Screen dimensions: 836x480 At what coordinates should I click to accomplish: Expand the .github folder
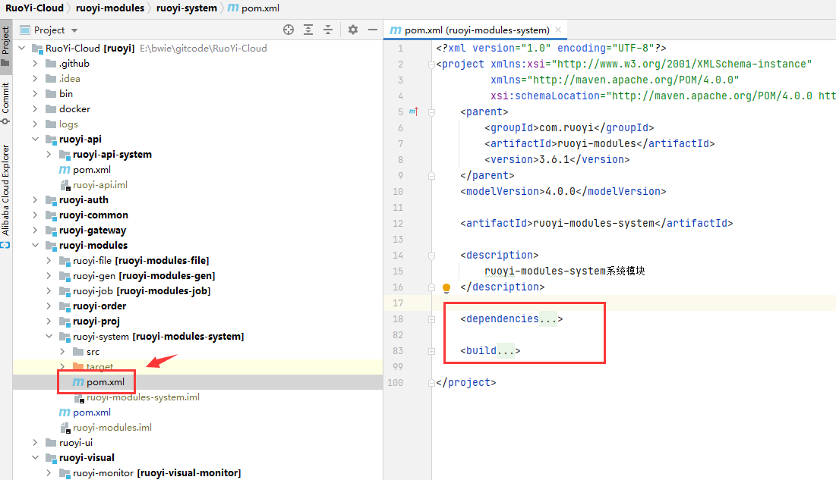pyautogui.click(x=35, y=64)
